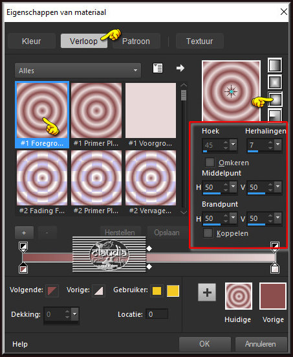
Task: Select the sunburst gradient style icon
Action: pos(275,99)
